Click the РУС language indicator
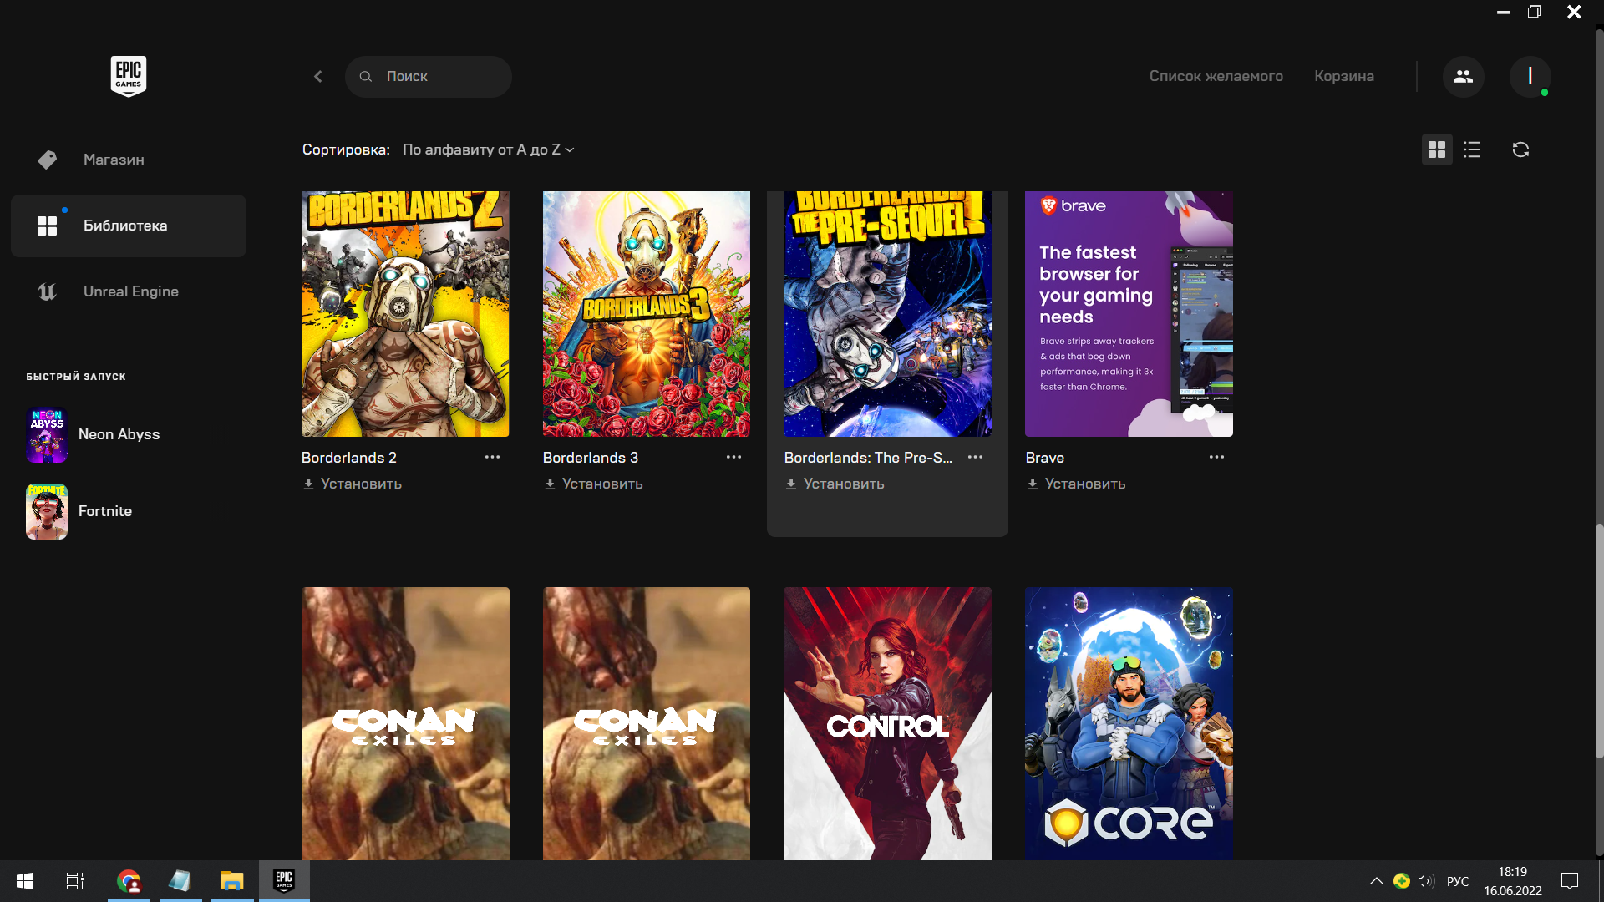Image resolution: width=1604 pixels, height=902 pixels. coord(1458,881)
